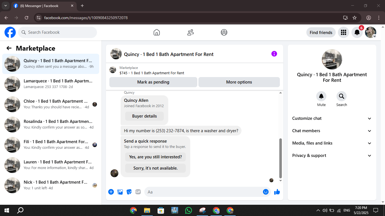Open Chrome three-dot menu
The height and width of the screenshot is (216, 385).
point(379,18)
